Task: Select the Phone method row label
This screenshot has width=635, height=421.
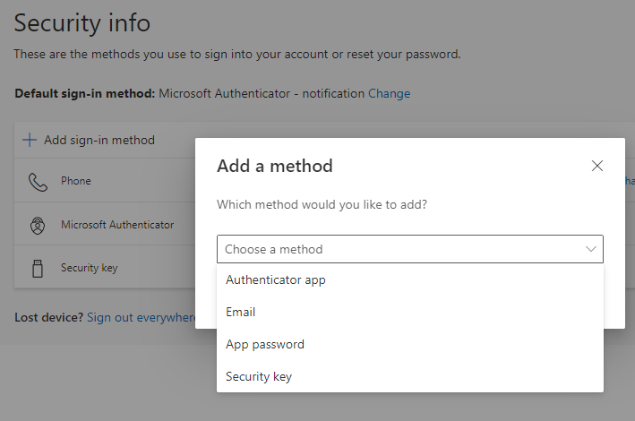Action: click(x=76, y=181)
